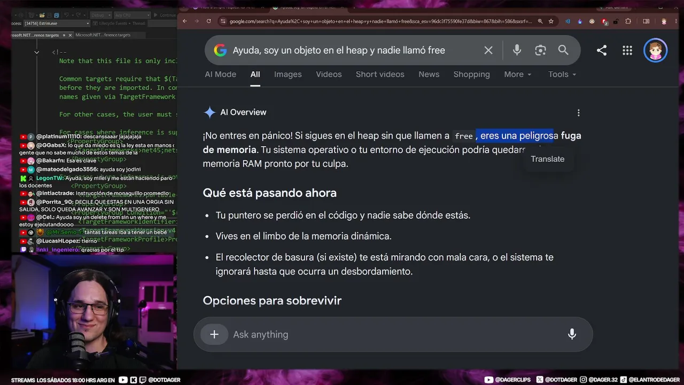
Task: Add an attachment with the plus button
Action: click(x=214, y=334)
